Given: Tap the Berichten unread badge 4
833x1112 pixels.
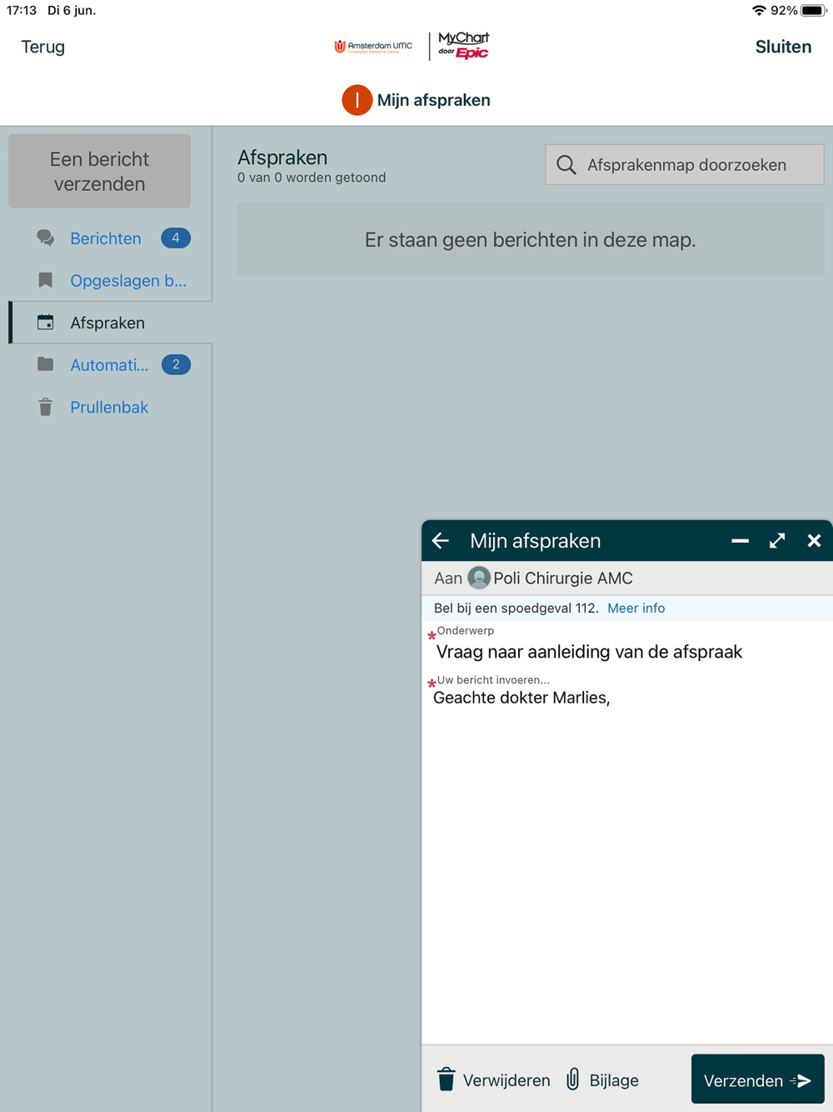Looking at the screenshot, I should point(176,238).
